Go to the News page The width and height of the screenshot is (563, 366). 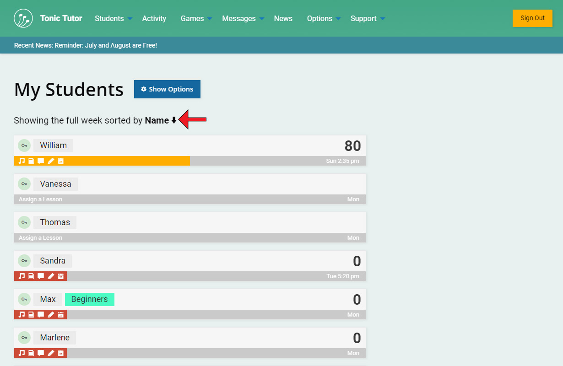click(283, 19)
